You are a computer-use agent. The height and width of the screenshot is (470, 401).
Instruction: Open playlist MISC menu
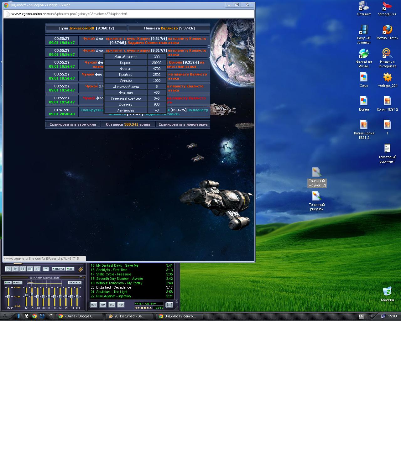121,305
